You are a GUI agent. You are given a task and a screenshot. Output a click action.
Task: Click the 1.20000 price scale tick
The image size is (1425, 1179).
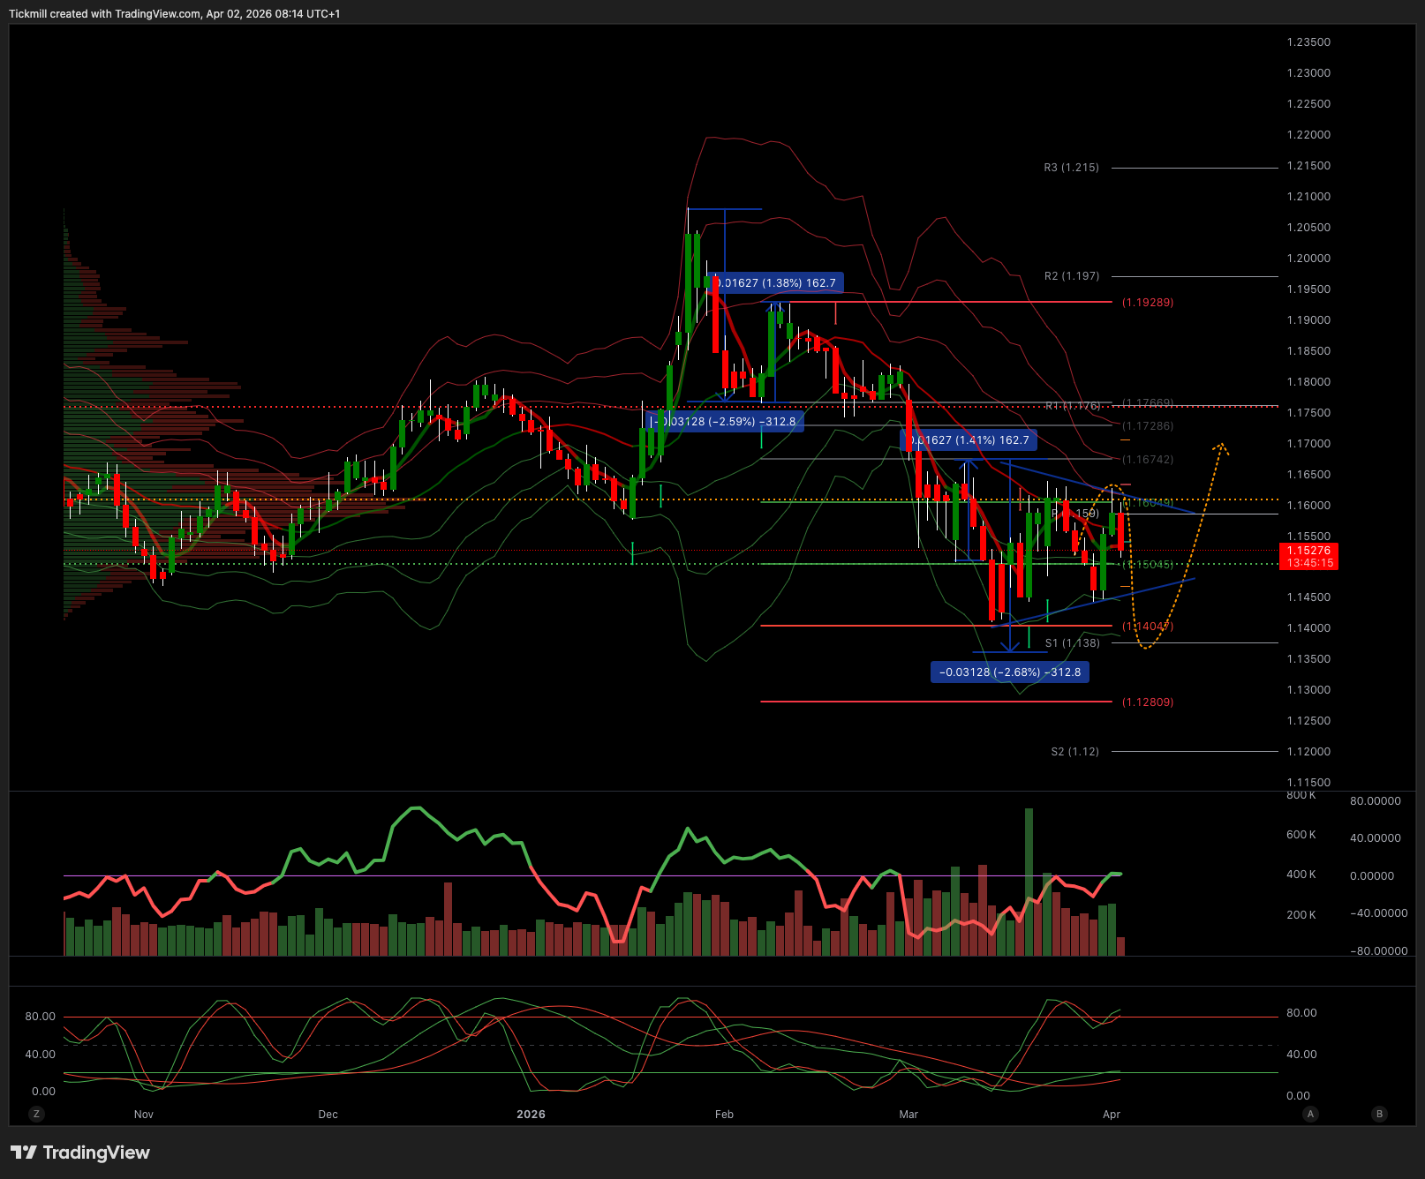pyautogui.click(x=1308, y=259)
